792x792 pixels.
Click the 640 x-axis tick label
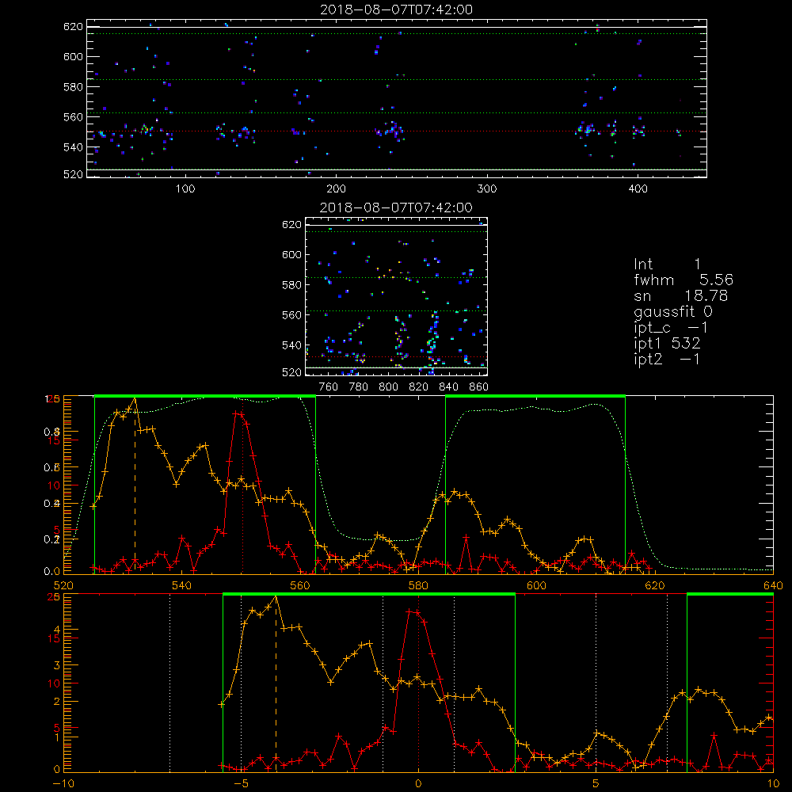[x=773, y=586]
